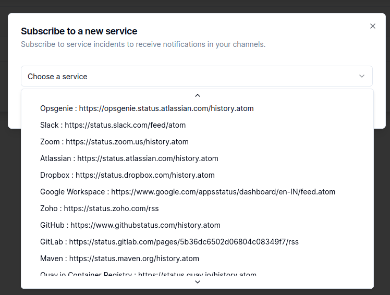Select the GitLab rss option
This screenshot has height=295, width=390.
pos(197,242)
